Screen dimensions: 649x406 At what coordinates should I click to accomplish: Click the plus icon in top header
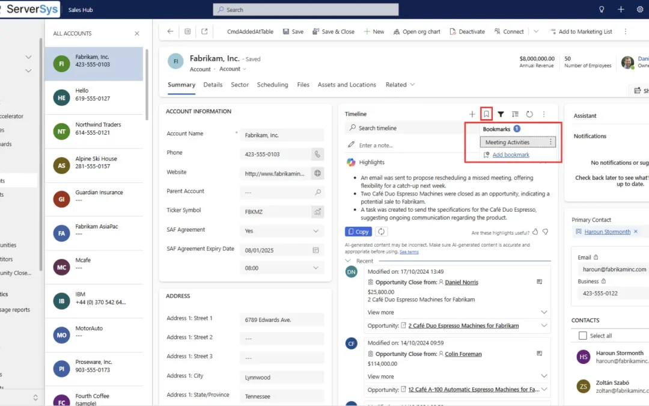(621, 10)
